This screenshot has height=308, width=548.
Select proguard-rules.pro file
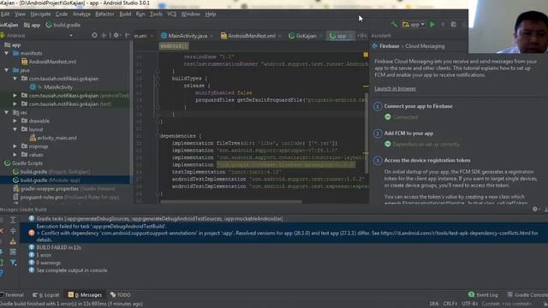coord(67,197)
